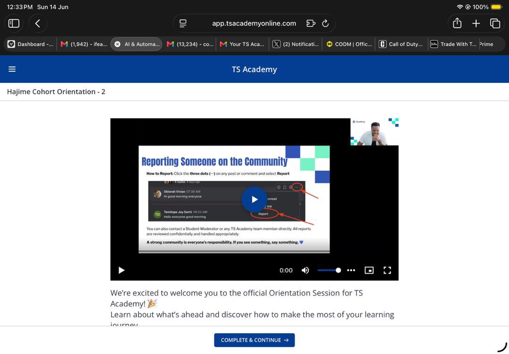Click the Hajime Cohort Orientation - 2 title
Image resolution: width=509 pixels, height=354 pixels.
(56, 91)
